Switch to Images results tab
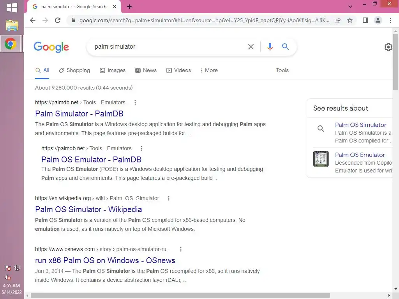399x299 pixels. (113, 70)
